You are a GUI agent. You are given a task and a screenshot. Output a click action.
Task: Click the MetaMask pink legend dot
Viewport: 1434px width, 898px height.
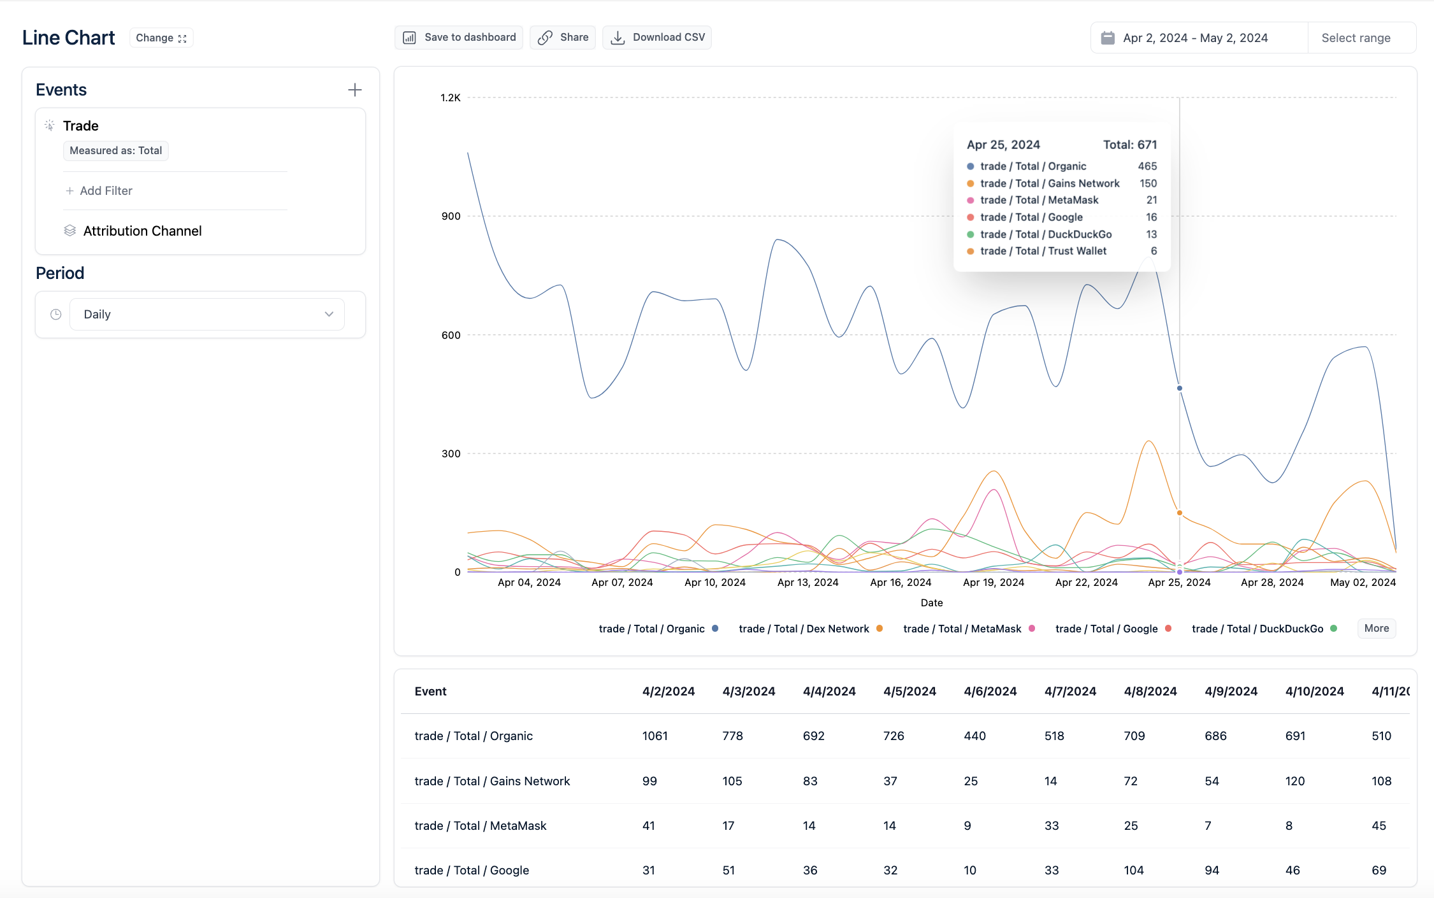1031,629
